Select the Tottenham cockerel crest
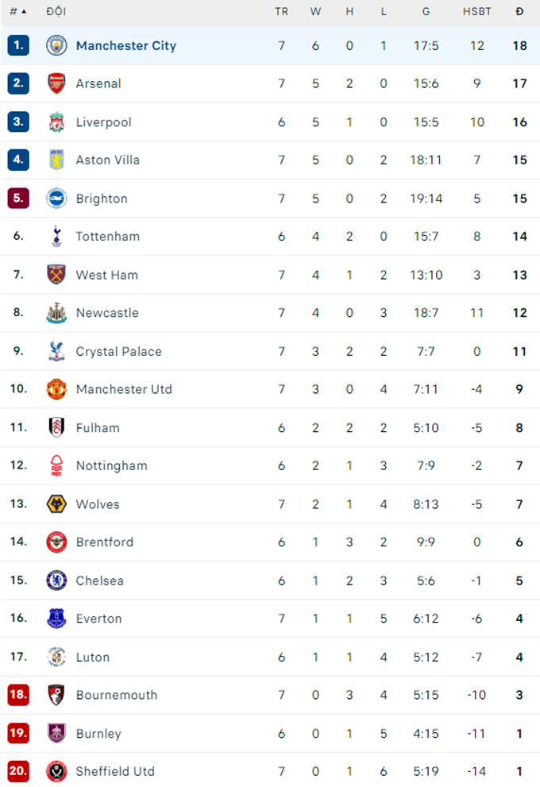The image size is (540, 787). pos(56,236)
